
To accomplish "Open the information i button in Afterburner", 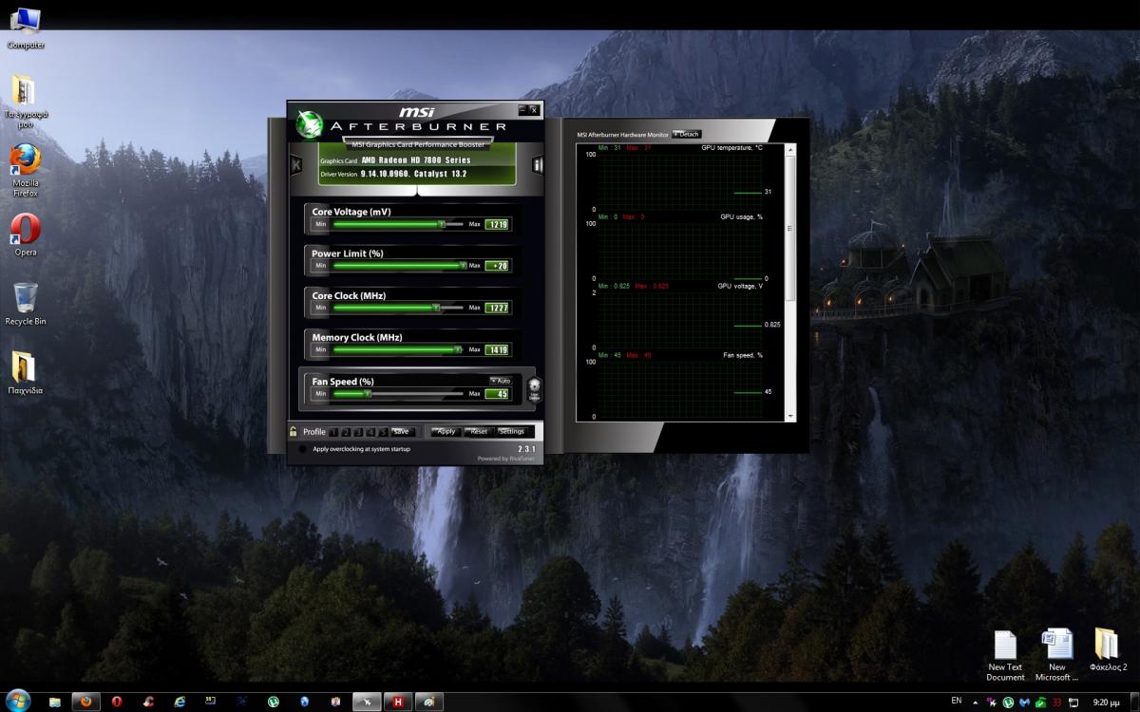I will [538, 164].
